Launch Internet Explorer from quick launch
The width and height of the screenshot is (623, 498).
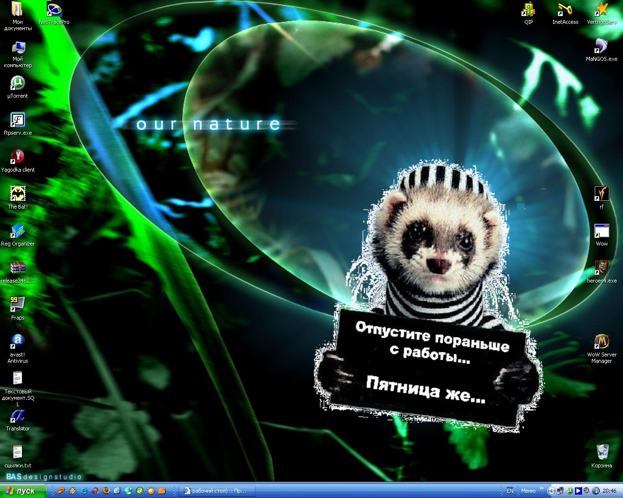pyautogui.click(x=84, y=491)
